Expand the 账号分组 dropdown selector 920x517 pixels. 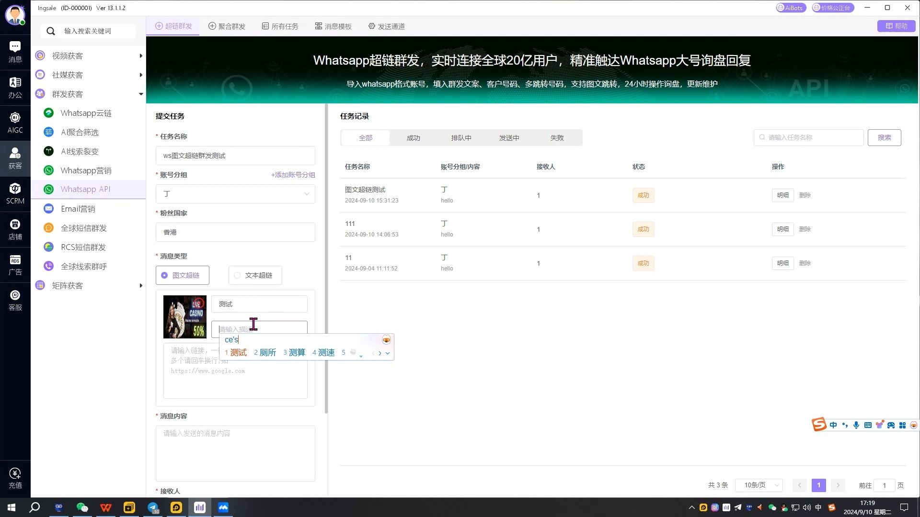(x=236, y=194)
